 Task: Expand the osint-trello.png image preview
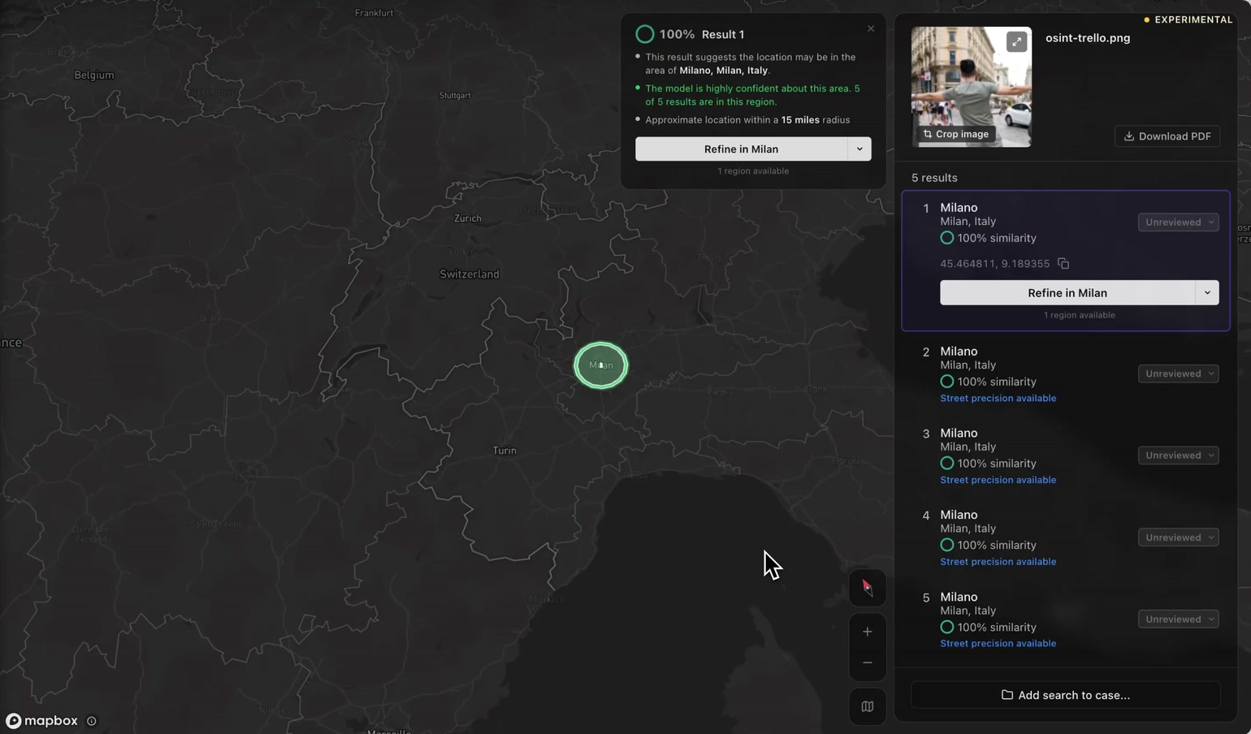1016,41
